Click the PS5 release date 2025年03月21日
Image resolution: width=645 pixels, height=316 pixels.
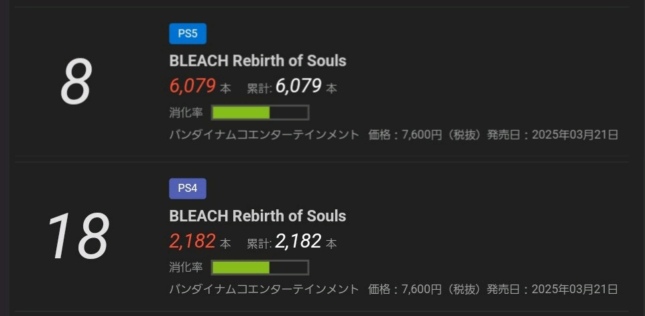tap(574, 135)
